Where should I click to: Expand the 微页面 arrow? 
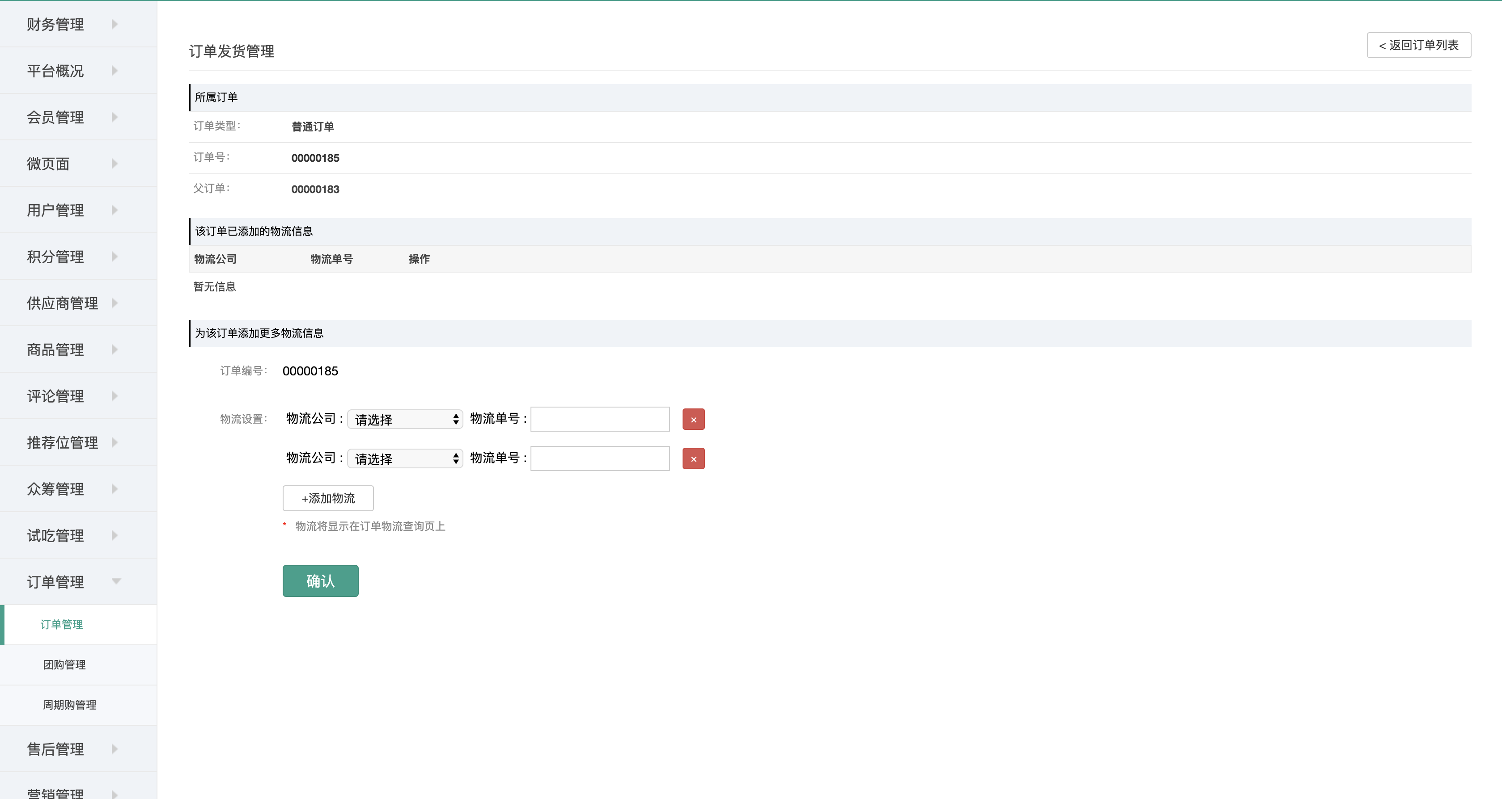115,164
